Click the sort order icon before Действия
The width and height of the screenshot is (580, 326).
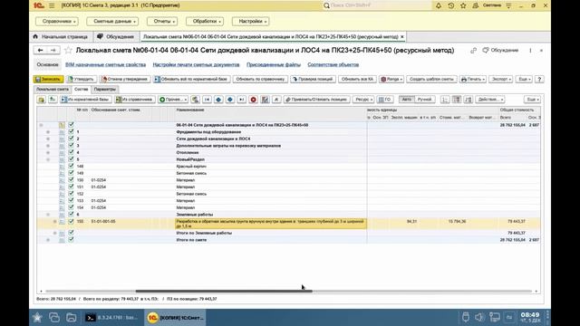click(x=469, y=100)
